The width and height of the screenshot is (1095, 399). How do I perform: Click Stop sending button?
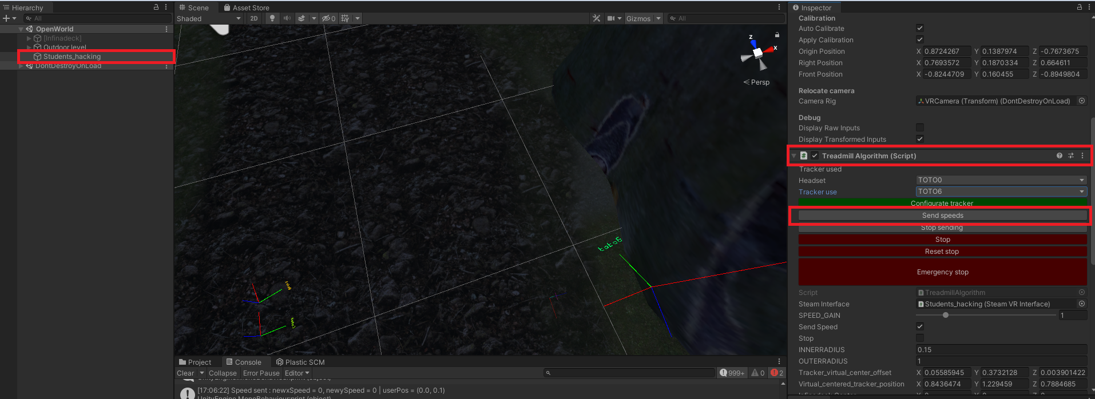point(943,228)
